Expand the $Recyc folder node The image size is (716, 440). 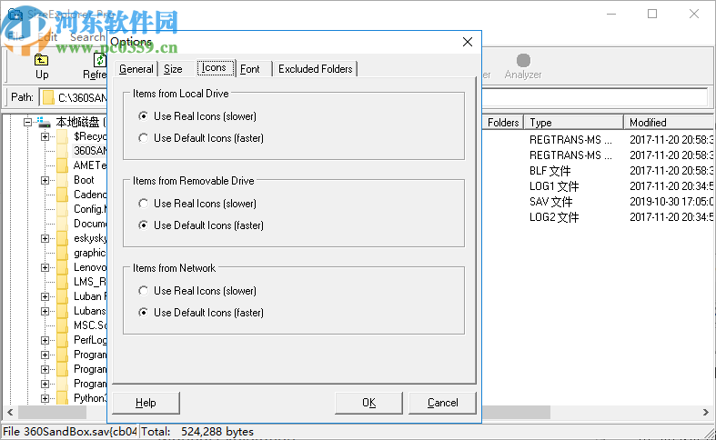[45, 136]
